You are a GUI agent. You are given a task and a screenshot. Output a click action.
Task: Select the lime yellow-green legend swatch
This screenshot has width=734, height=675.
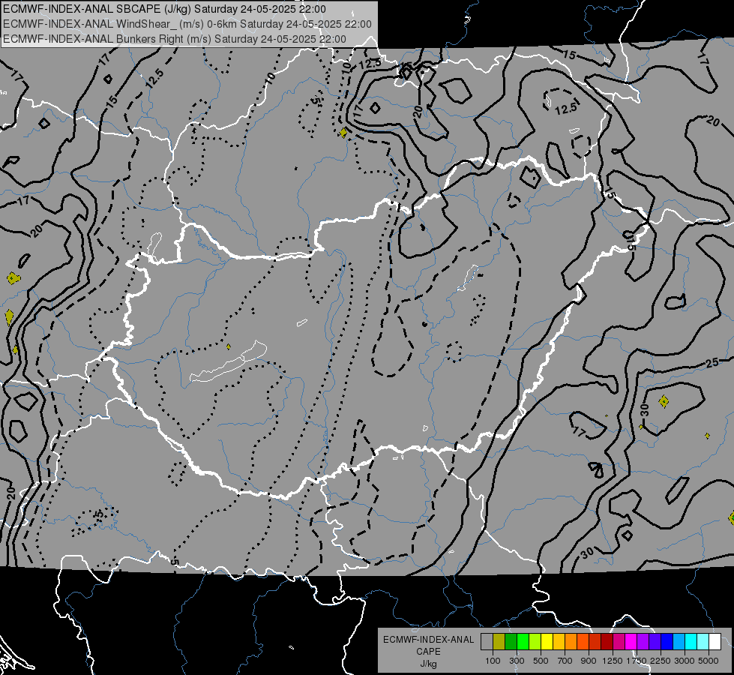535,641
